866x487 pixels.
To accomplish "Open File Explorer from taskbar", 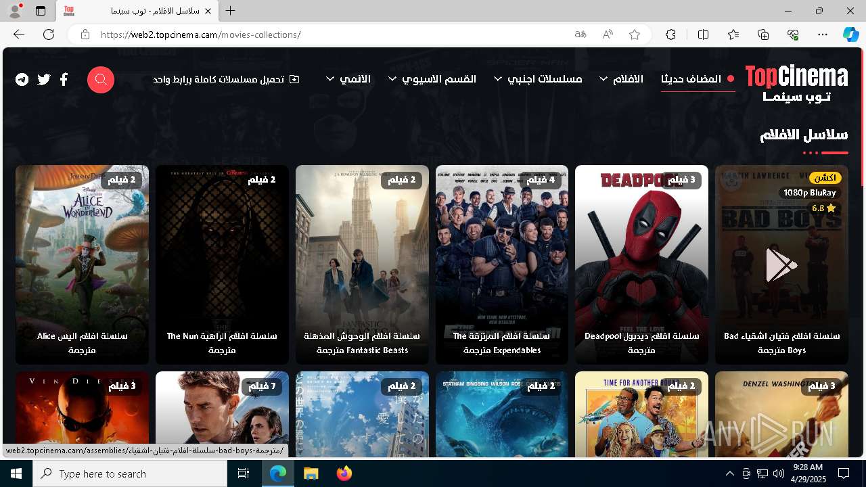I will [x=311, y=473].
